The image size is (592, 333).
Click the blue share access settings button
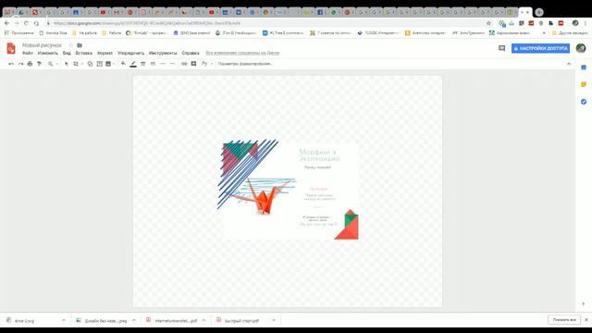coord(540,48)
